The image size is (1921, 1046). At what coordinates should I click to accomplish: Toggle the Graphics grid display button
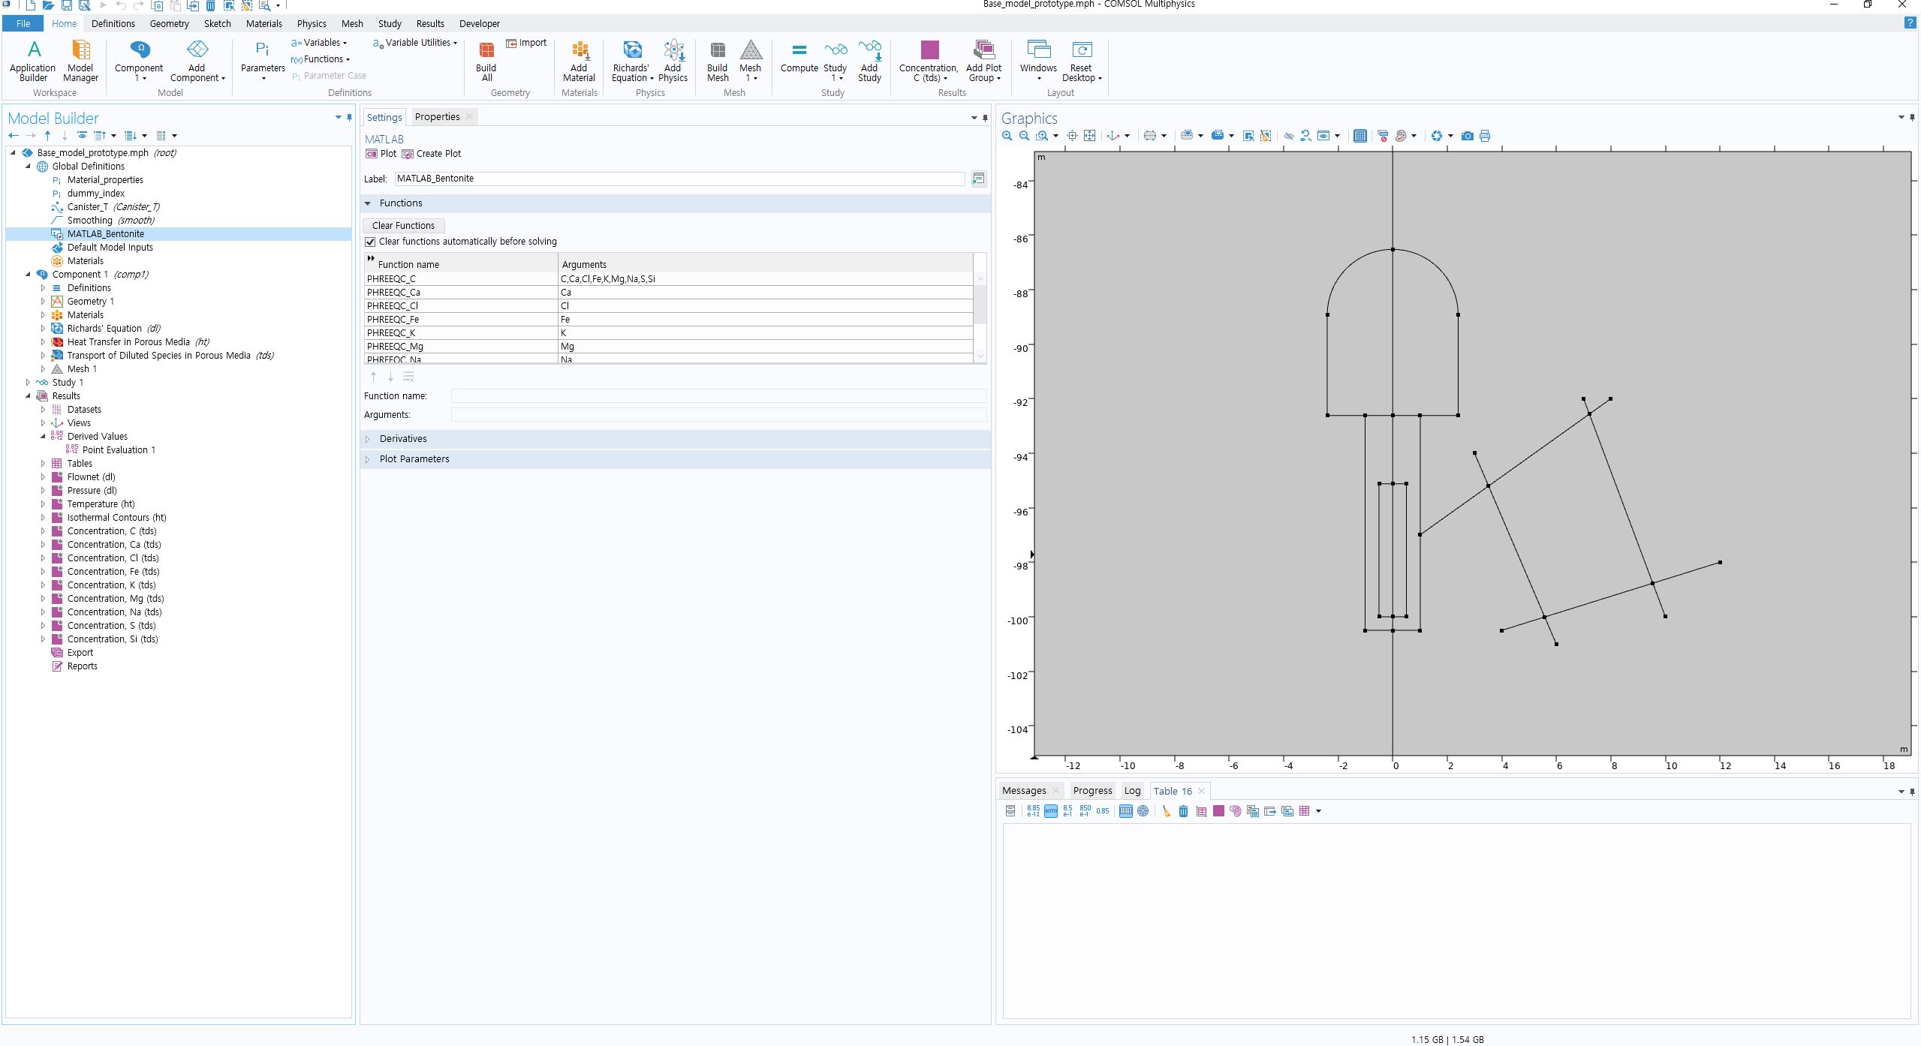click(x=1359, y=136)
